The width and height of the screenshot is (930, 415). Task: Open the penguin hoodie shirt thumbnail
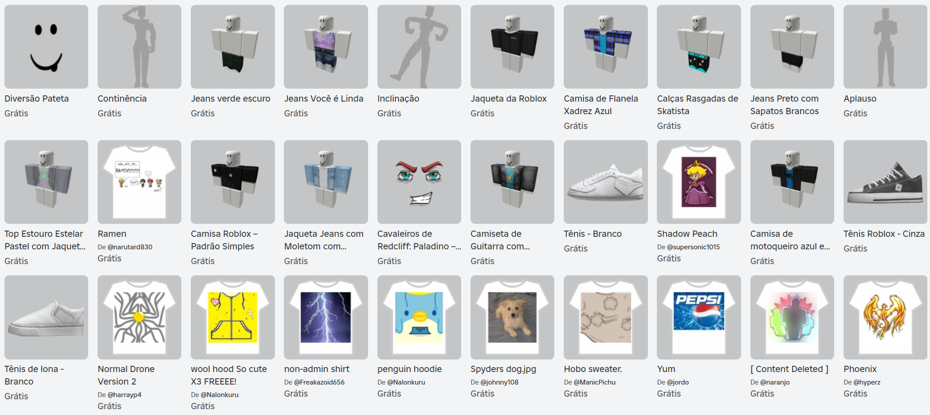tap(419, 317)
